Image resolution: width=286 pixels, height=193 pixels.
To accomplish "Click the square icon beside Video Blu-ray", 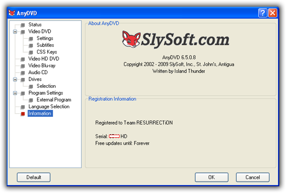I will pos(23,66).
